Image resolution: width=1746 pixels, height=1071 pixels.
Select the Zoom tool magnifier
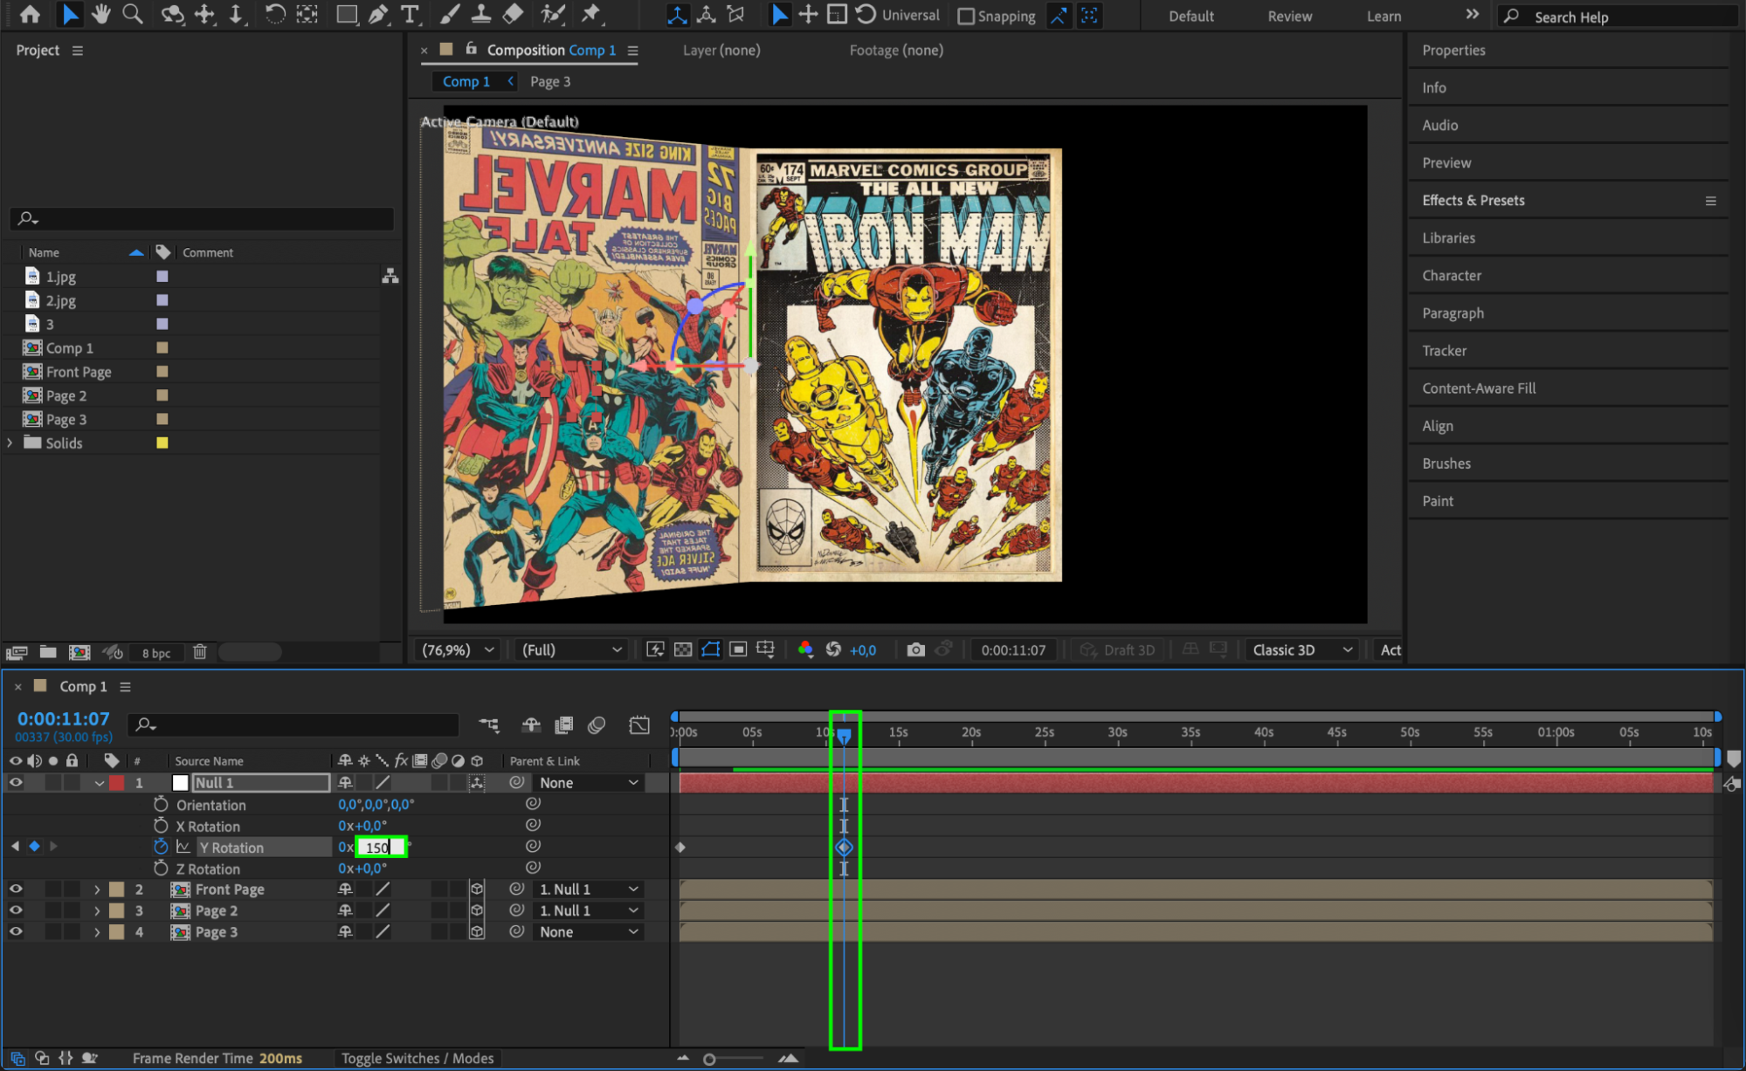click(133, 14)
